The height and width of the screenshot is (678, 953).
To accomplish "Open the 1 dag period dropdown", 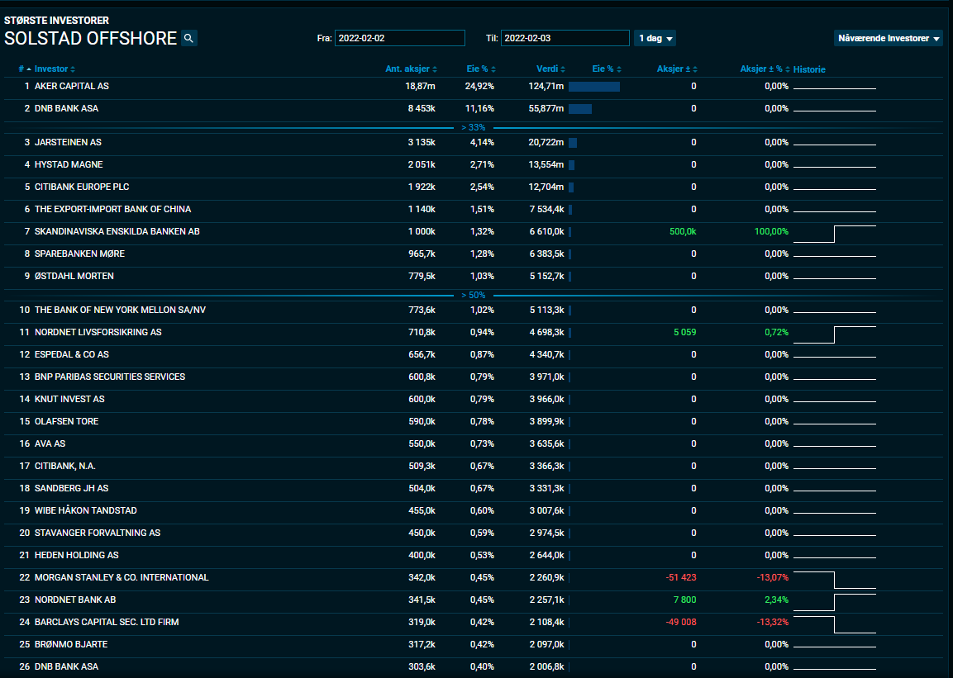I will coord(655,38).
